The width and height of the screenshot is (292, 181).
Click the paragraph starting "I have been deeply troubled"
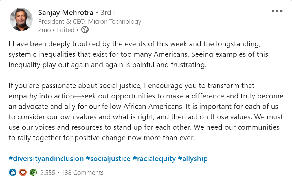click(x=138, y=54)
